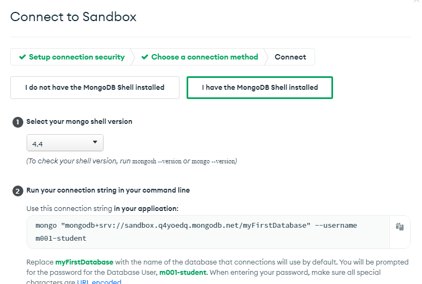This screenshot has width=422, height=284.
Task: Copy the mongo connection string
Action: point(400,227)
